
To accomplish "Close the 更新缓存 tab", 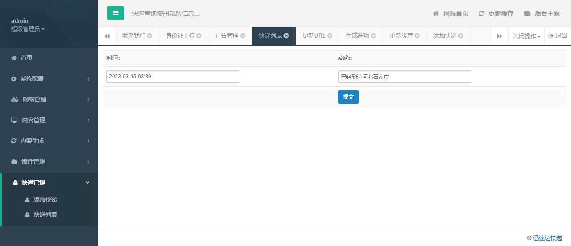I will click(417, 36).
